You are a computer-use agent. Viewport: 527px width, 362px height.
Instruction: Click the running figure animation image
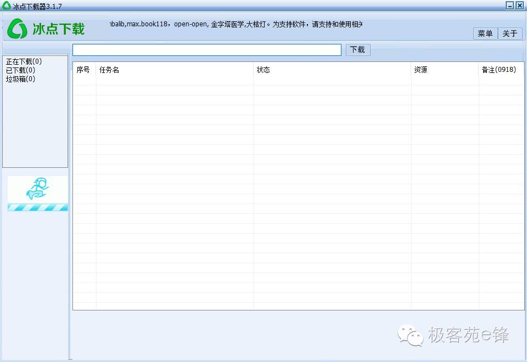point(38,190)
